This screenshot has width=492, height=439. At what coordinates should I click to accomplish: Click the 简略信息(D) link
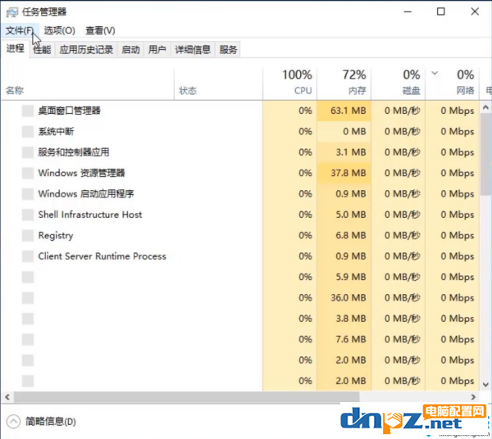[x=51, y=422]
